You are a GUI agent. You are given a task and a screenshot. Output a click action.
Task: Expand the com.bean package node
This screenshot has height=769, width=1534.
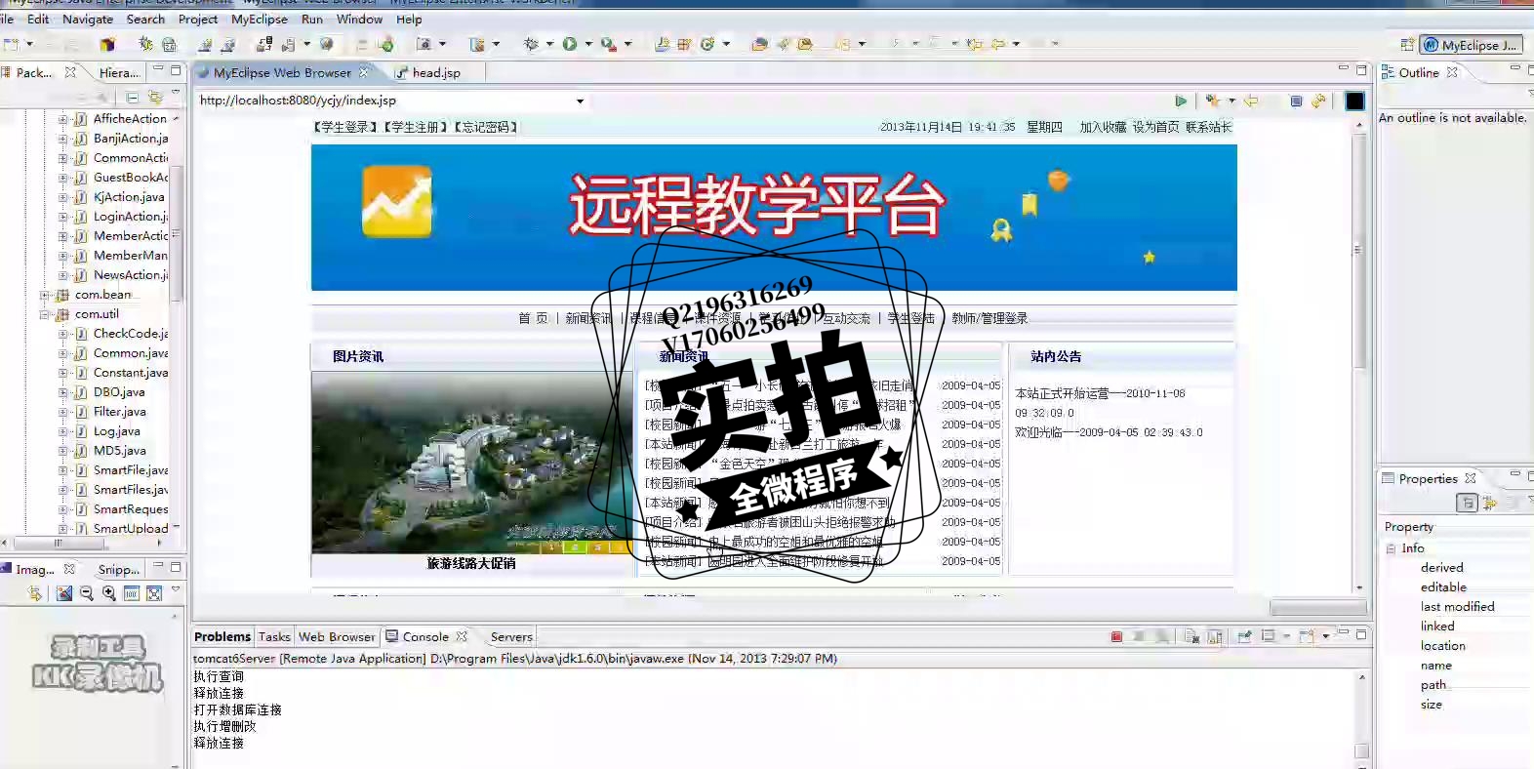[44, 295]
